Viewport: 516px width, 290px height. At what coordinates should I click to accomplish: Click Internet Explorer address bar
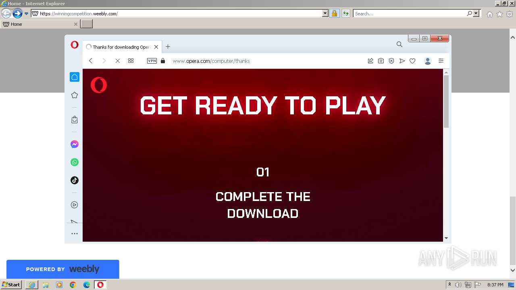pyautogui.click(x=177, y=13)
